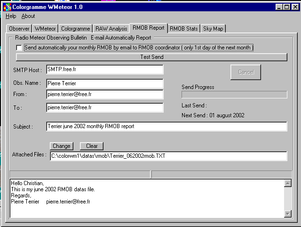Click the message body text area
This screenshot has width=301, height=227.
click(147, 199)
